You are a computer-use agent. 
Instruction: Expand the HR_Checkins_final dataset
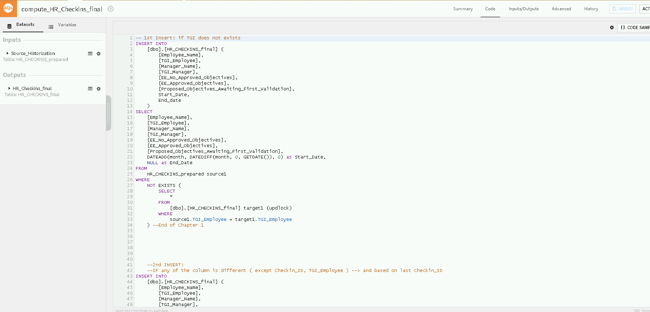(9, 88)
